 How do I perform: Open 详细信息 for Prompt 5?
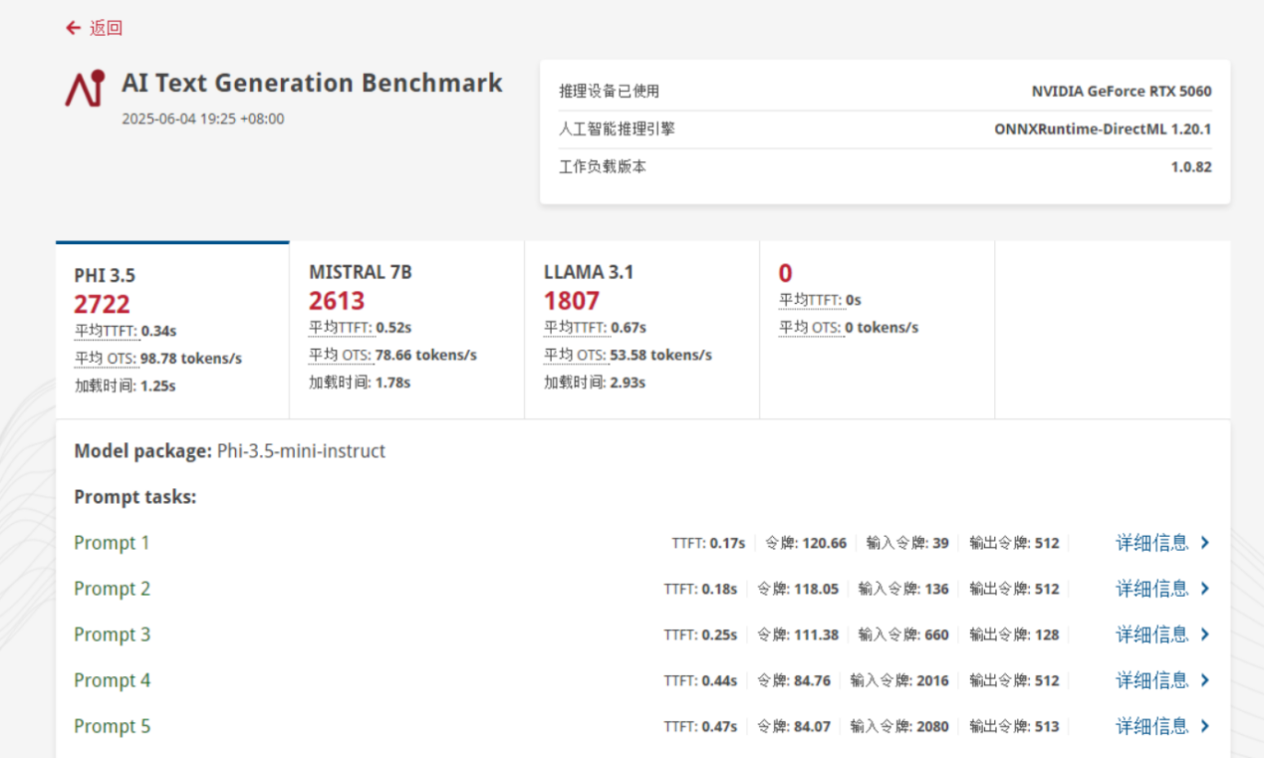point(1152,726)
